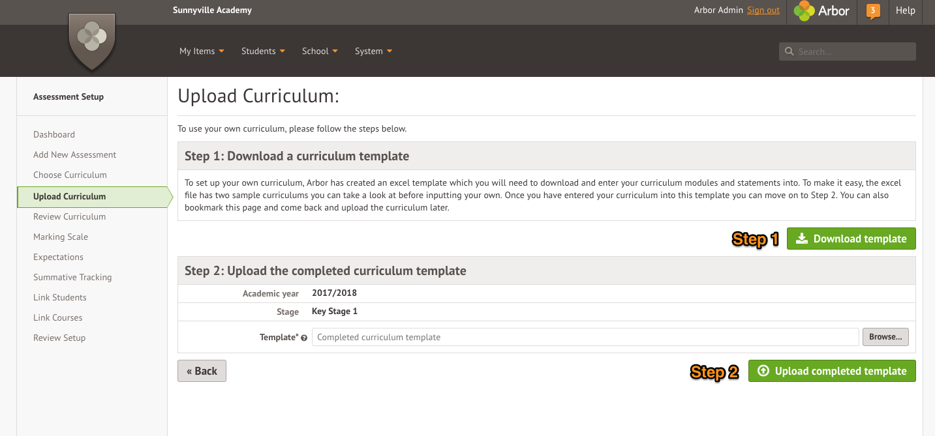Viewport: 935px width, 436px height.
Task: Open Link Students in the sidebar
Action: (60, 297)
